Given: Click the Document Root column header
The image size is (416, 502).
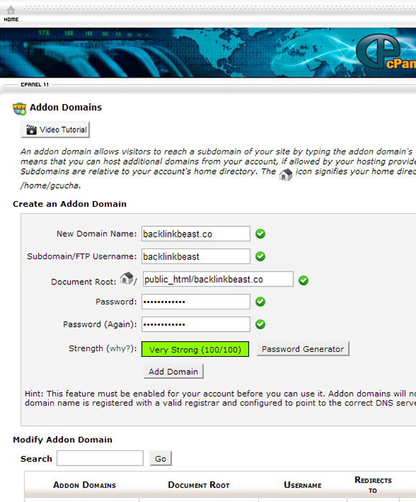Looking at the screenshot, I should pyautogui.click(x=199, y=485).
